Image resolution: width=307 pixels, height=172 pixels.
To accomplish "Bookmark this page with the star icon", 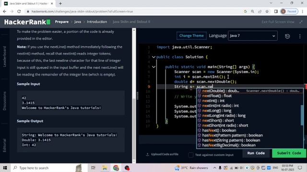I will click(267, 11).
